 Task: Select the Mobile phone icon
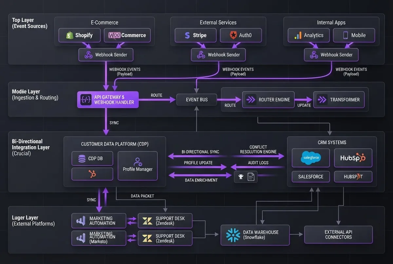point(345,35)
